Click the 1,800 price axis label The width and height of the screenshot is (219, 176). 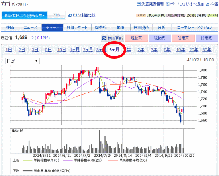click(203, 70)
